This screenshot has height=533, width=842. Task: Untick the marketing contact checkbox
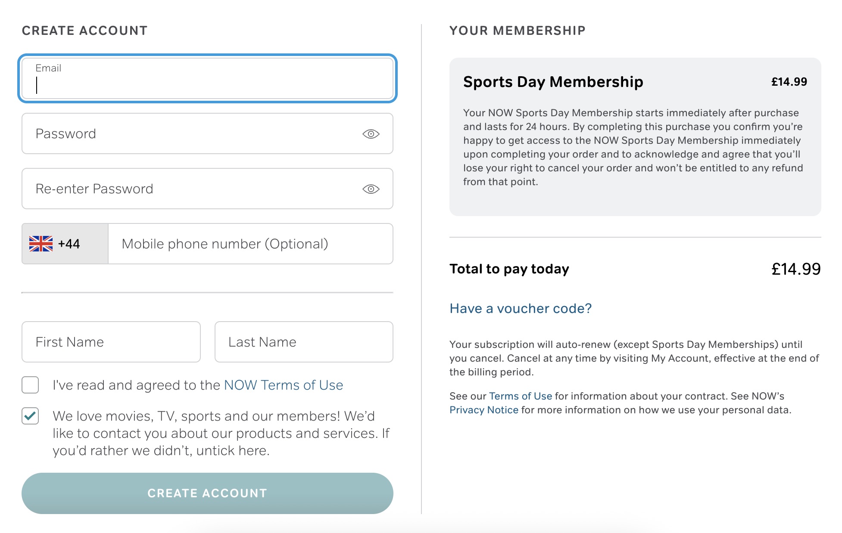tap(30, 416)
